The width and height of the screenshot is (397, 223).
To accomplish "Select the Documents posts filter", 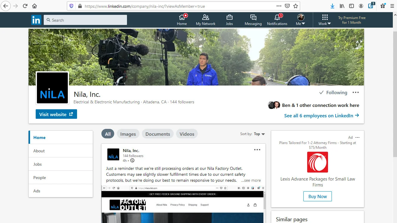I will click(x=158, y=134).
